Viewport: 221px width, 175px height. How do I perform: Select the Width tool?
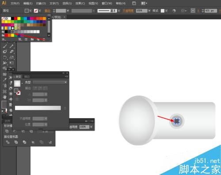pos(5,63)
